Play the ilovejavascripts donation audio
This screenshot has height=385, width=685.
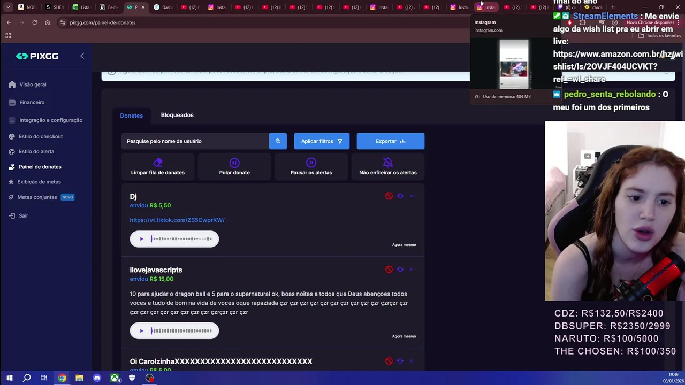coord(141,331)
